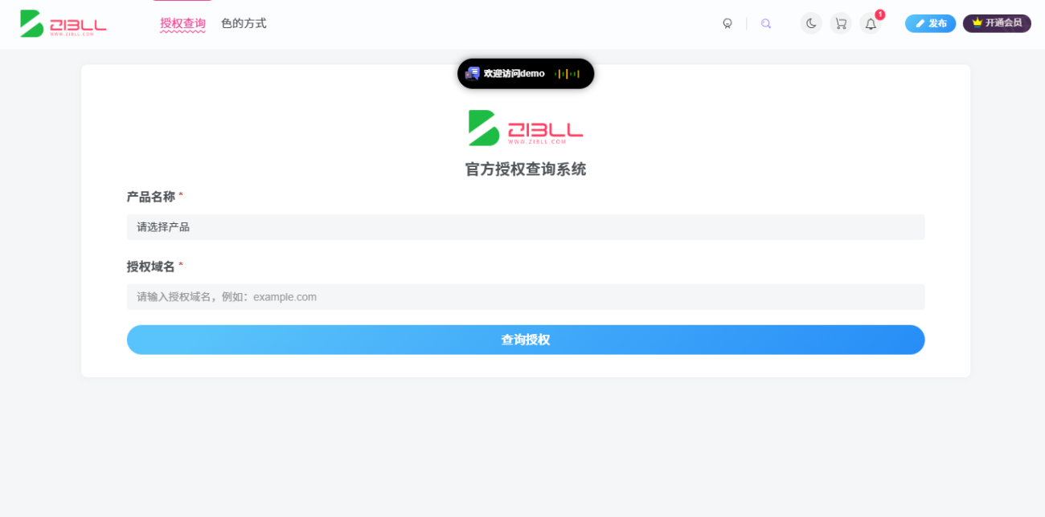The height and width of the screenshot is (517, 1045).
Task: Click the 授权域名 domain input field
Action: coord(524,296)
